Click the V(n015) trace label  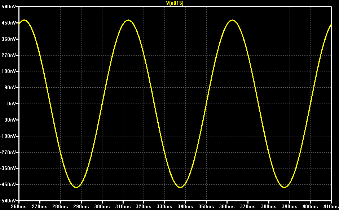point(175,3)
